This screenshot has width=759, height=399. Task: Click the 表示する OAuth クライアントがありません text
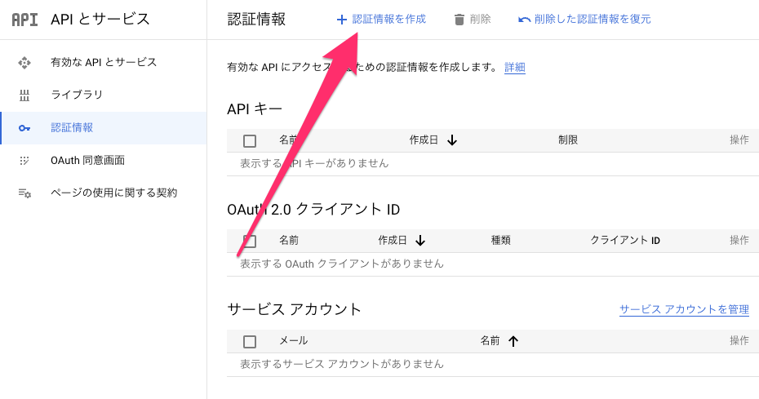coord(342,264)
